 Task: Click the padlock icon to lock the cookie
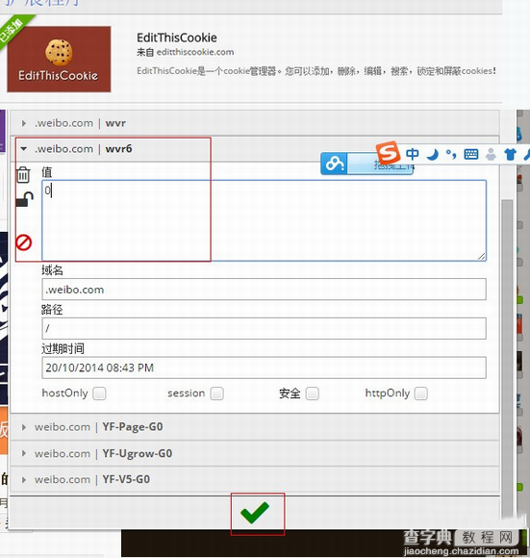(x=25, y=199)
